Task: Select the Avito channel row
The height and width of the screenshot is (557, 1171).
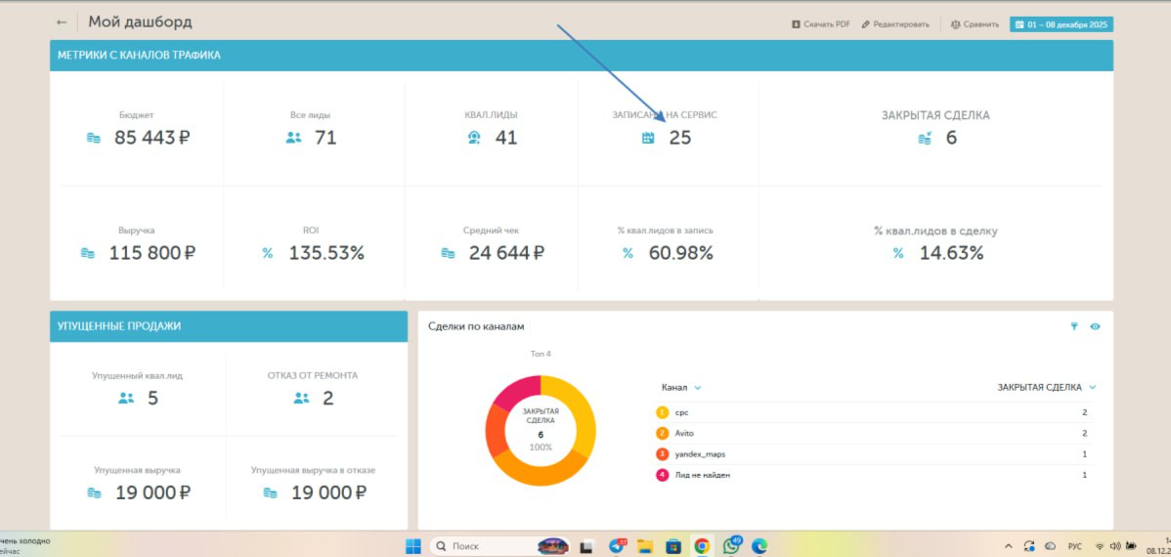Action: click(872, 433)
